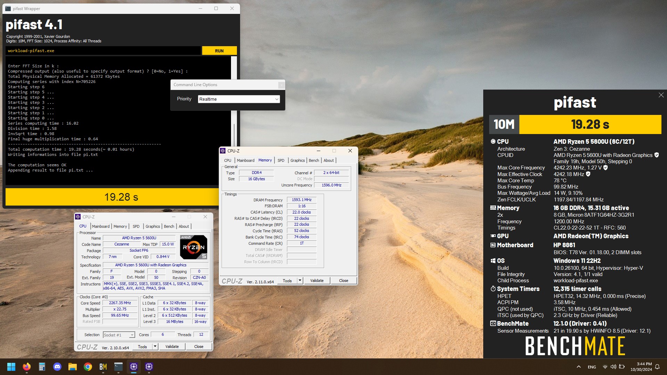This screenshot has height=375, width=667.
Task: Open the Priority Realtime dropdown
Action: tap(239, 99)
